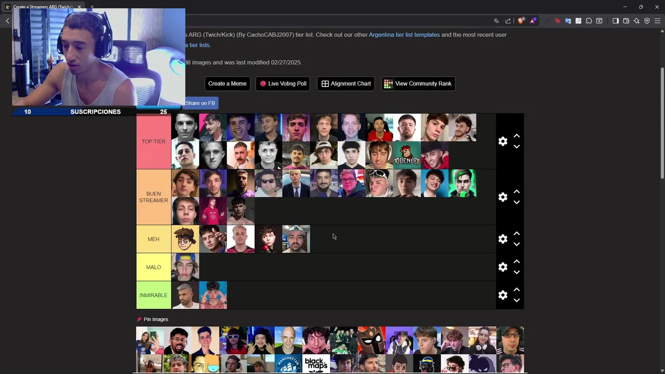Move MEH row down with arrow
The width and height of the screenshot is (665, 374).
point(516,244)
